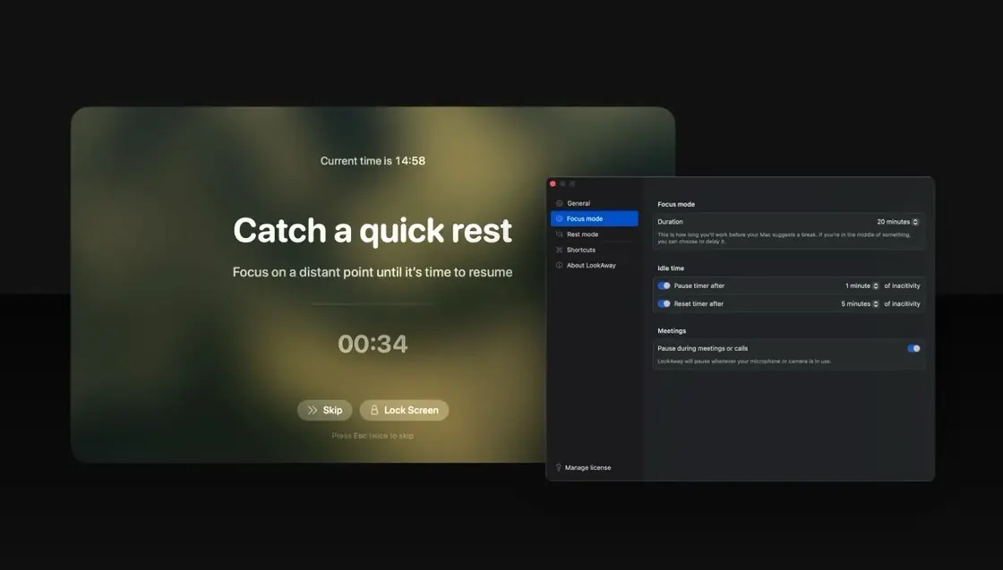The width and height of the screenshot is (1003, 570).
Task: Skip the current break
Action: click(324, 410)
